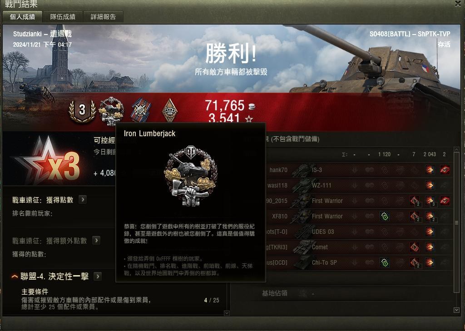Collapse the 聯盟-4 mission chevron

coord(15,277)
